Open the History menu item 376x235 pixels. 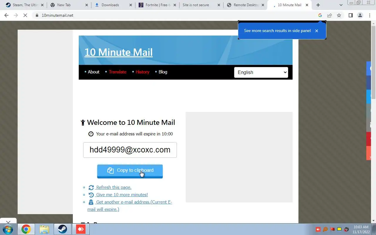pyautogui.click(x=142, y=72)
